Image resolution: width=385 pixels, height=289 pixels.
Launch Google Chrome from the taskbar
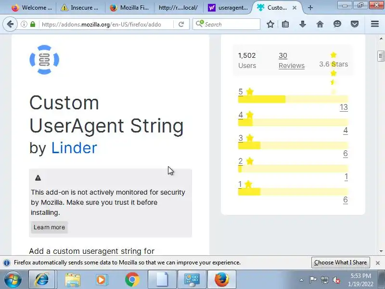132,280
